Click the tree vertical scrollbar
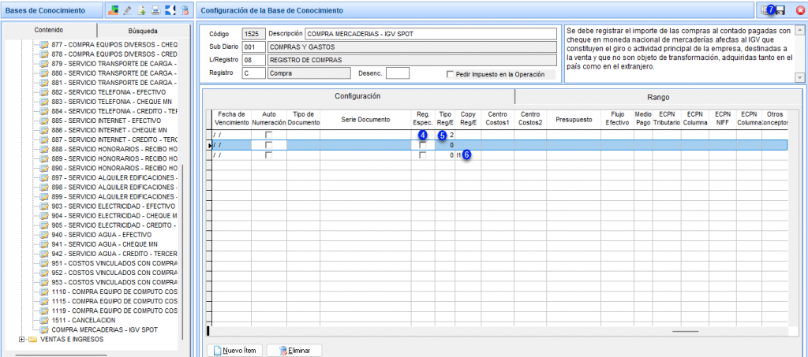This screenshot has width=808, height=357. pyautogui.click(x=182, y=252)
